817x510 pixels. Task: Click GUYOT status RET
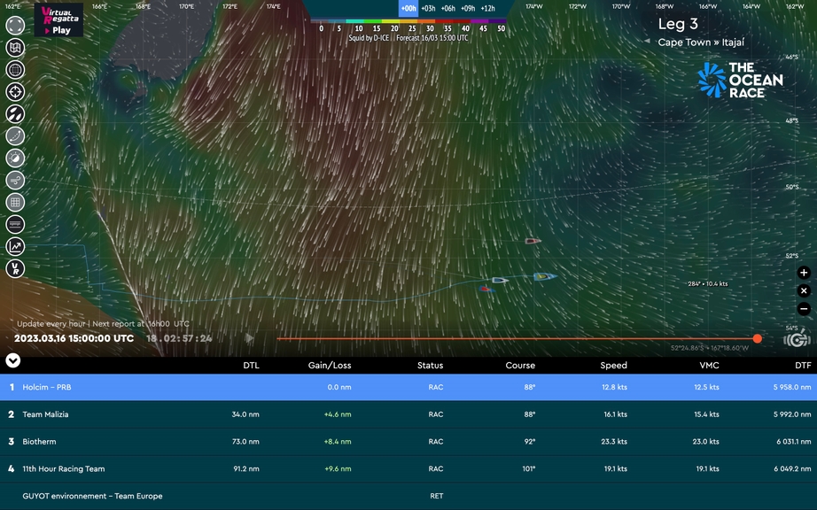(x=437, y=496)
